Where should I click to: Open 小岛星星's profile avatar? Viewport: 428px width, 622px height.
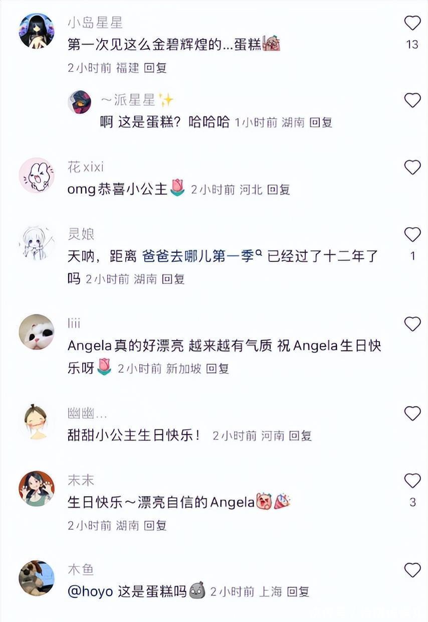coord(37,31)
